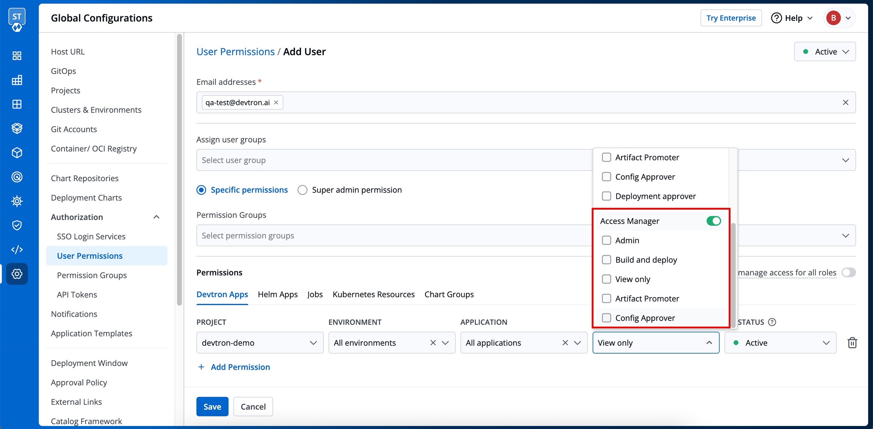873x429 pixels.
Task: Open the chart store stack icon
Action: tap(17, 128)
